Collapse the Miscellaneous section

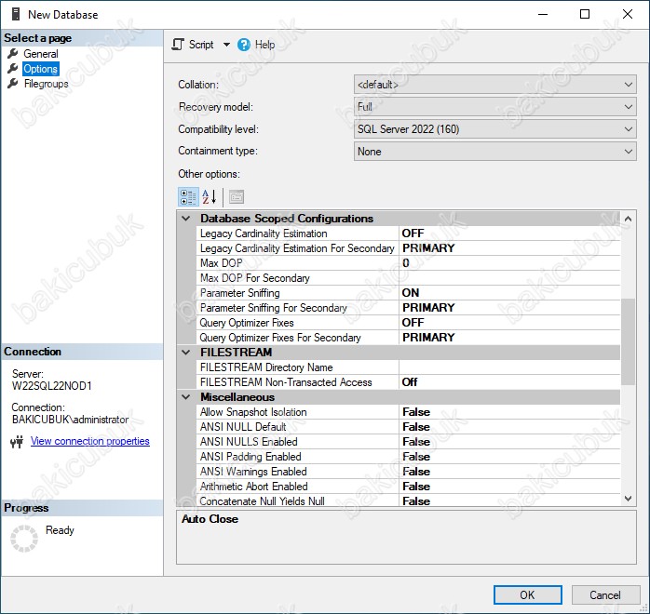185,397
